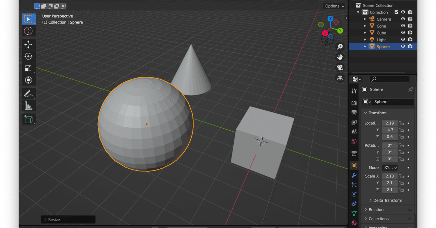Hide Cone in viewport via eye icon
The width and height of the screenshot is (436, 228).
pos(403,26)
